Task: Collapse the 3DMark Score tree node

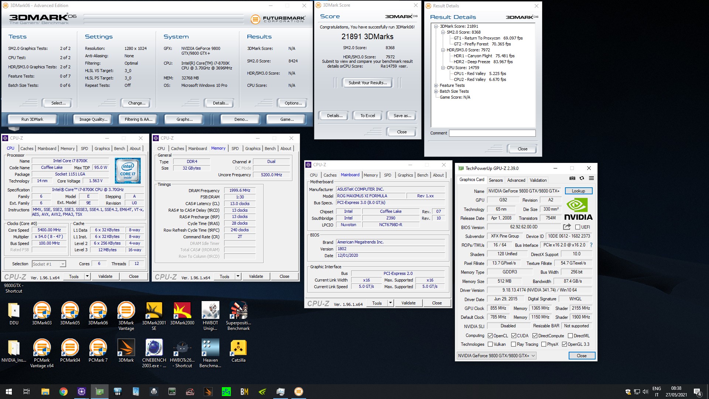Action: click(436, 26)
